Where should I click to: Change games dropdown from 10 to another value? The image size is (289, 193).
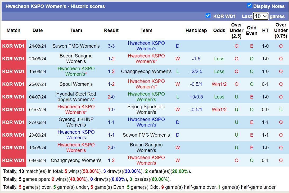(x=260, y=16)
